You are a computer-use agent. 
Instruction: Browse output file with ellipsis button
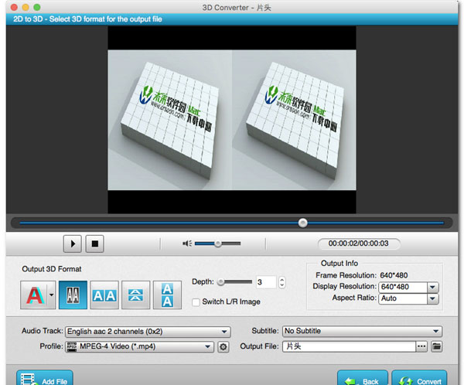coord(421,346)
